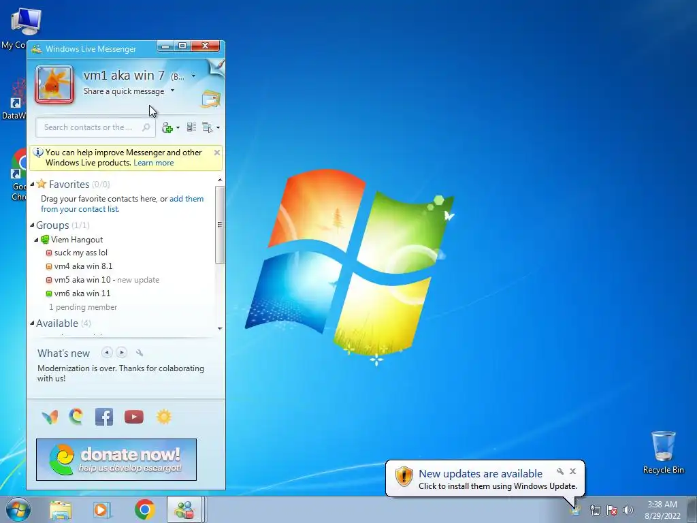Image resolution: width=697 pixels, height=523 pixels.
Task: Close the Windows Update notification balloon
Action: click(573, 471)
